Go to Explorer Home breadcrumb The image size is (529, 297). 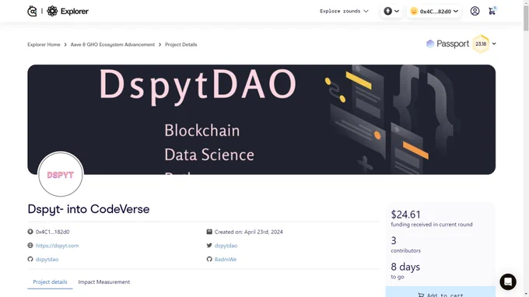tap(44, 44)
